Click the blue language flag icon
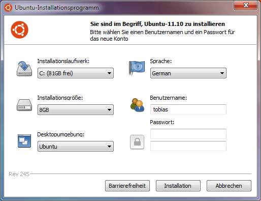 (137, 68)
